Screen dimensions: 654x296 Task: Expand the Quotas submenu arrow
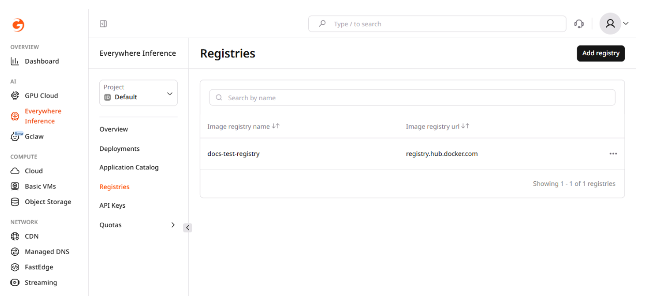173,225
